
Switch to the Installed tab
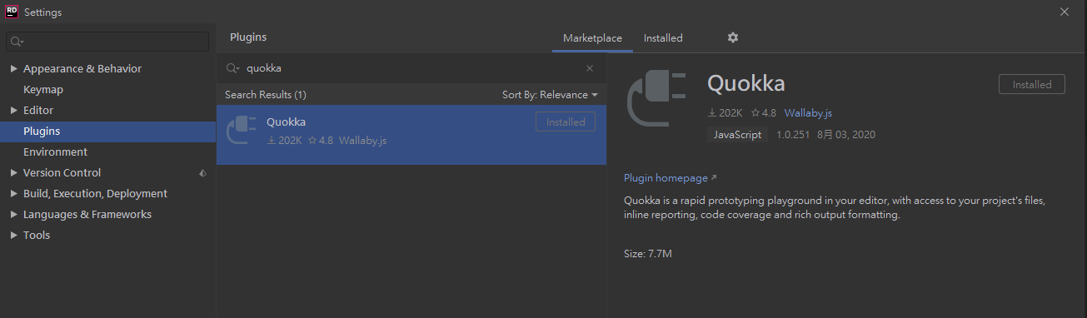pos(663,38)
